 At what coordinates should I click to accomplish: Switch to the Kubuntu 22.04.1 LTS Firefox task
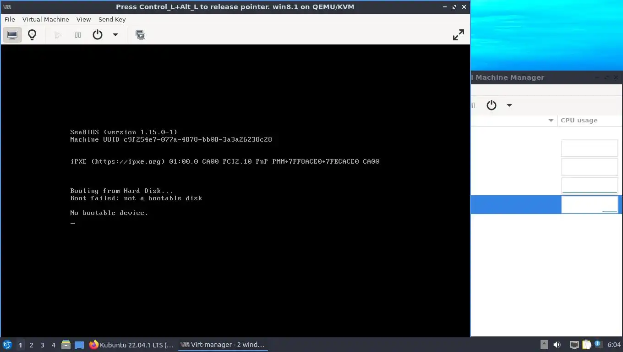tap(132, 345)
